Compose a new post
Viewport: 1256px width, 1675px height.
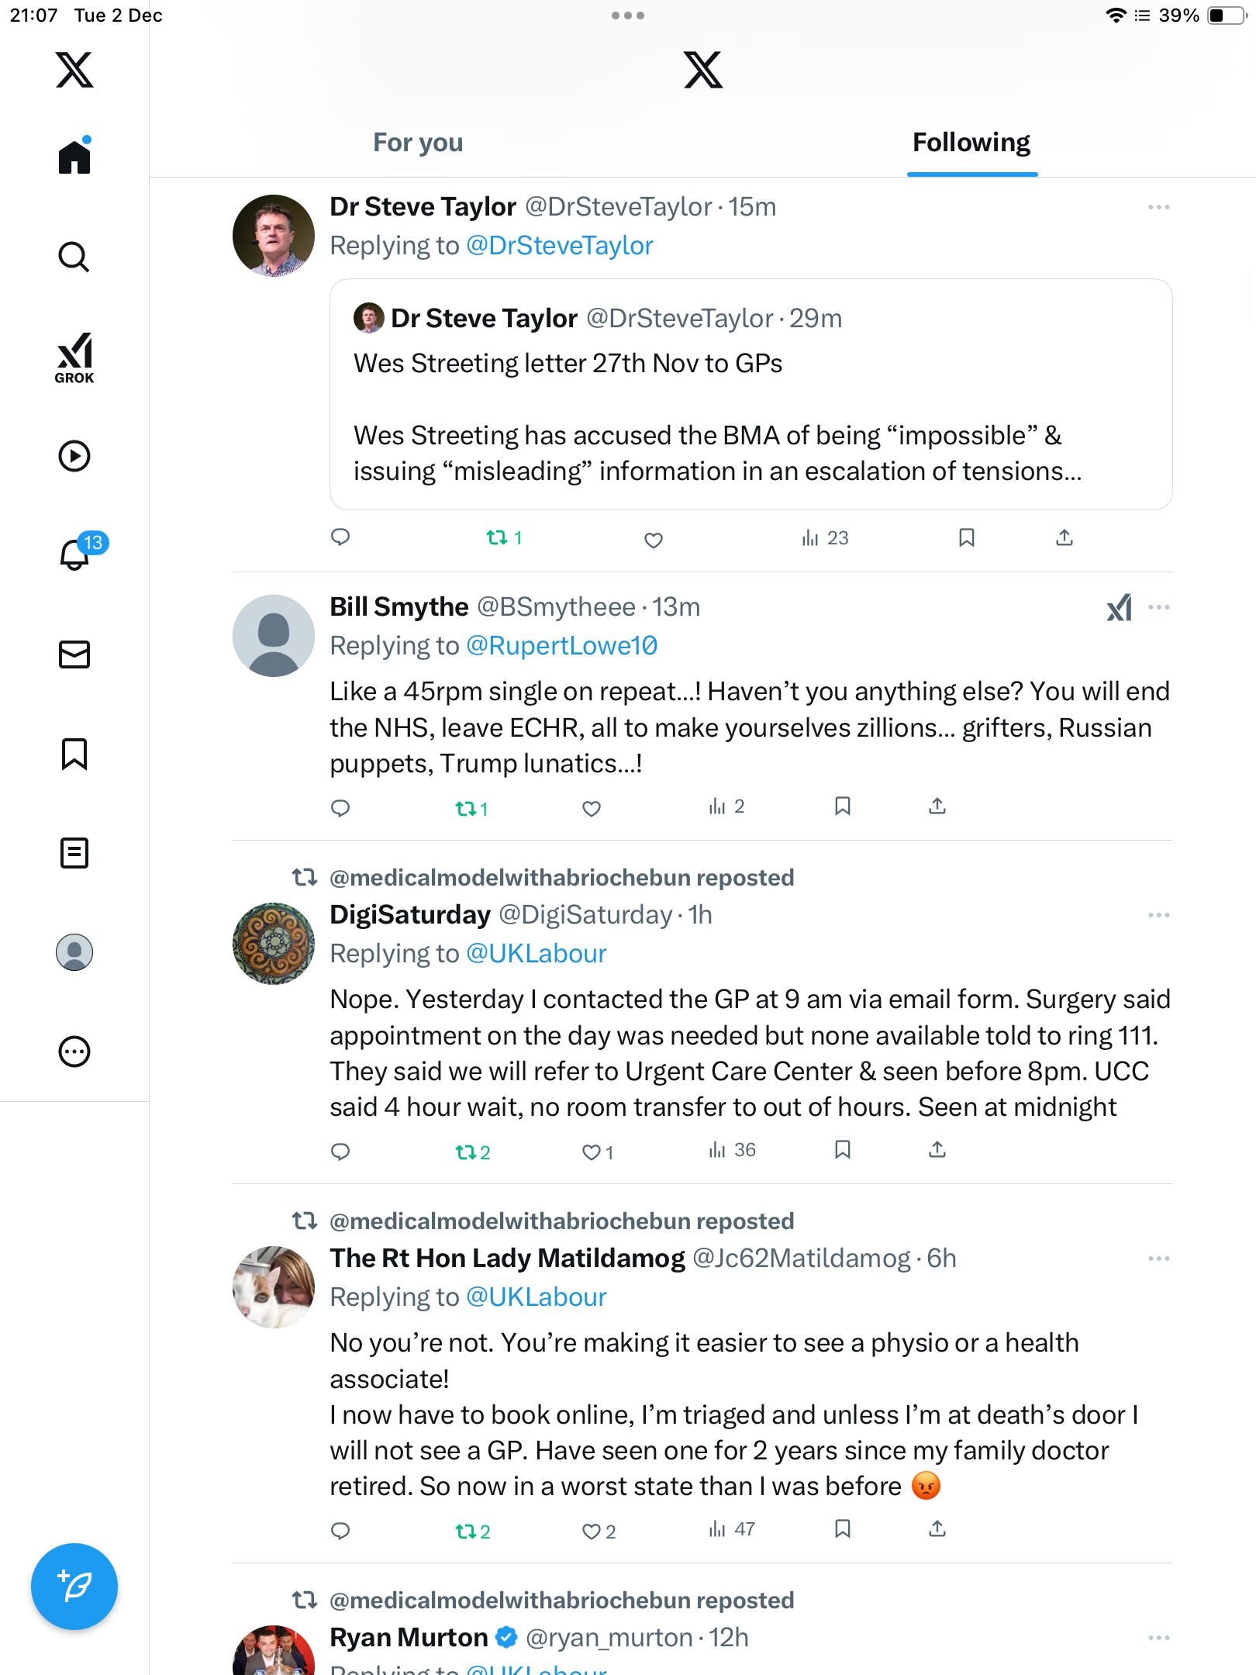coord(74,1586)
